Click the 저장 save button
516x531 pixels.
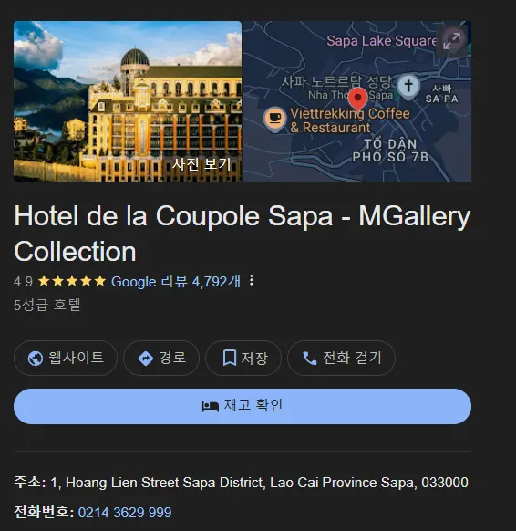click(x=243, y=358)
